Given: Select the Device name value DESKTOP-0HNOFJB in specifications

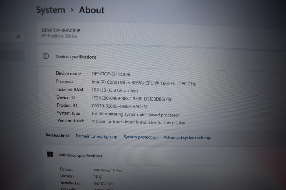Looking at the screenshot, I should point(111,74).
